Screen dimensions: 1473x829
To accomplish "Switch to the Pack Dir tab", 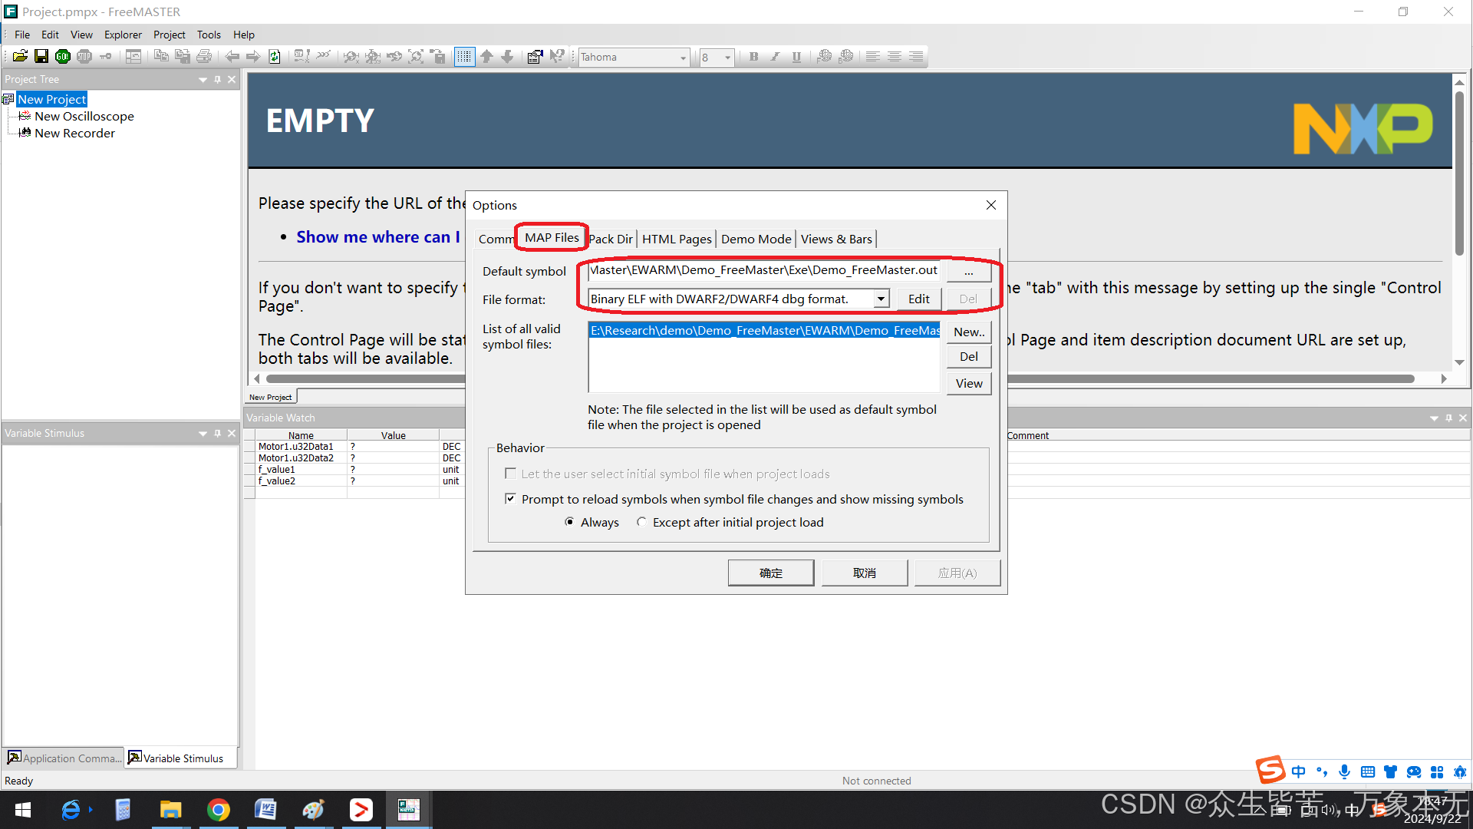I will click(x=611, y=239).
